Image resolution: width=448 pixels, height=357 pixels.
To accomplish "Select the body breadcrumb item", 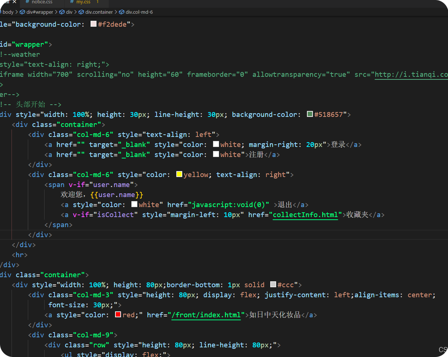I will [x=8, y=12].
